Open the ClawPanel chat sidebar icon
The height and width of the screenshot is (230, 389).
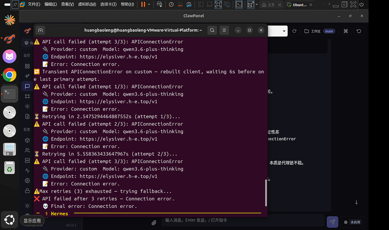(x=27, y=86)
